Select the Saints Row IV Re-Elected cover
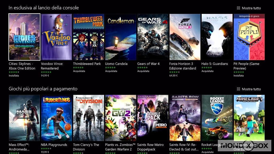The width and height of the screenshot is (274, 154). click(x=185, y=118)
